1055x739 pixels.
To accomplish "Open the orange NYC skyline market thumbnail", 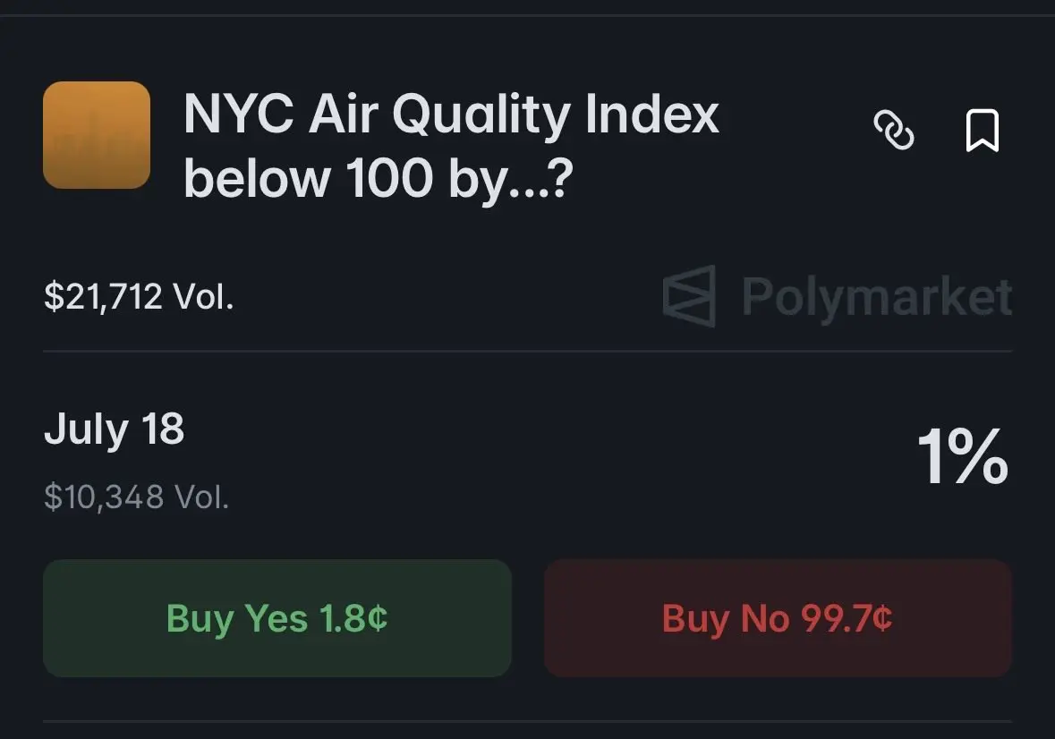I will [97, 135].
